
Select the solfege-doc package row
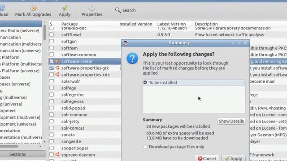(x=73, y=95)
